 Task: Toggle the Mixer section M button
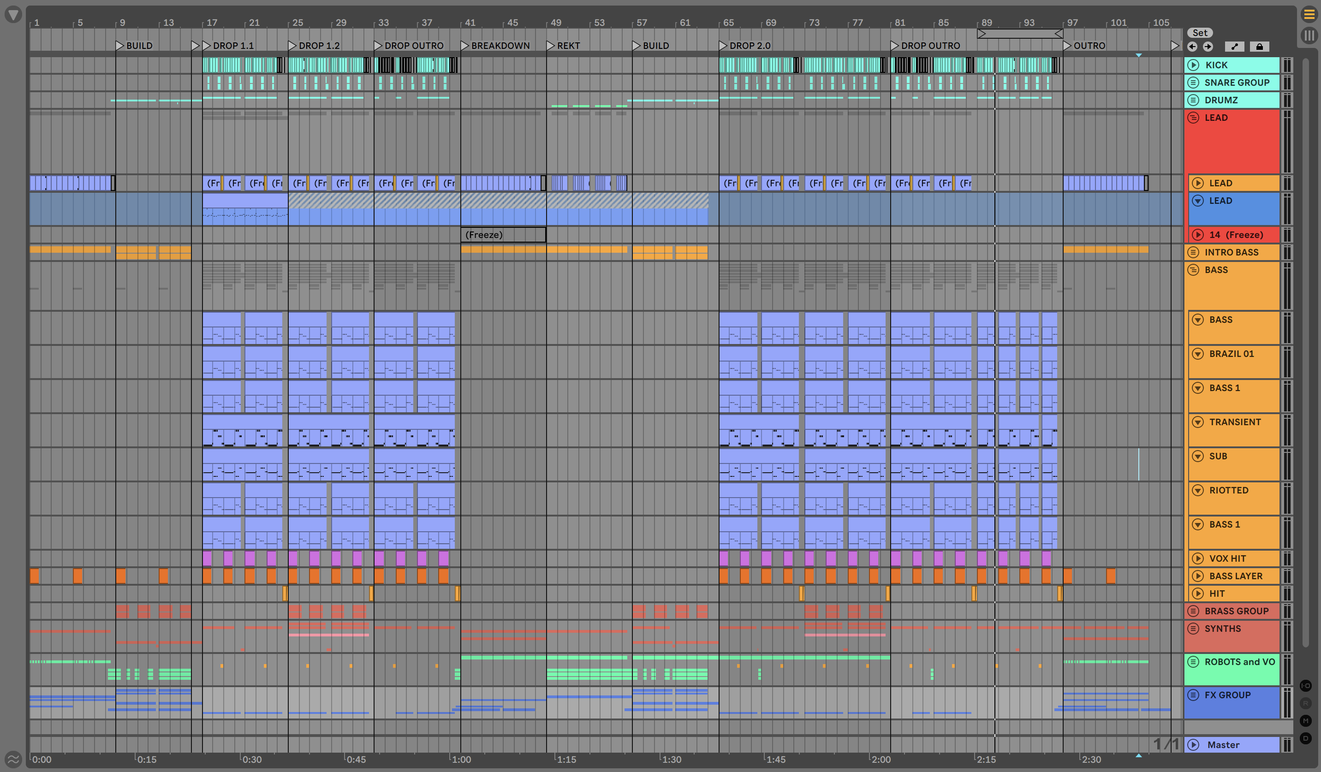tap(1305, 721)
